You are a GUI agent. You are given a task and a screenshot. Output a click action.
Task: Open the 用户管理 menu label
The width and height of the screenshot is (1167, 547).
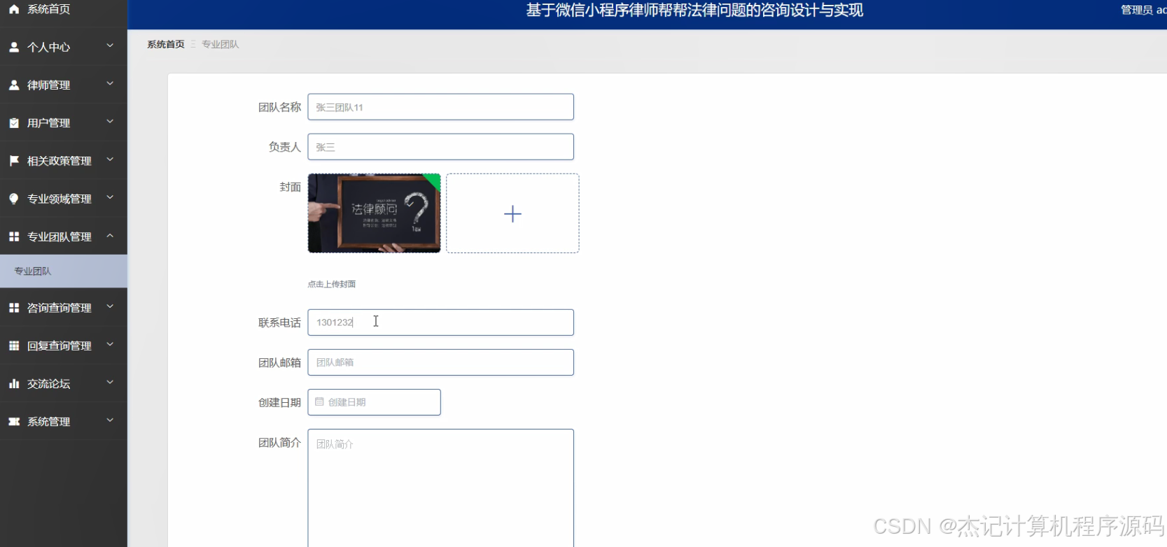click(x=49, y=123)
